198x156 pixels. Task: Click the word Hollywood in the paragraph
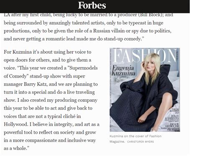pos(16,124)
